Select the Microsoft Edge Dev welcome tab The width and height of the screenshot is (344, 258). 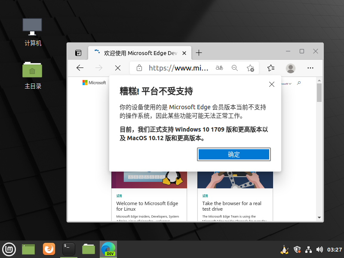(140, 53)
